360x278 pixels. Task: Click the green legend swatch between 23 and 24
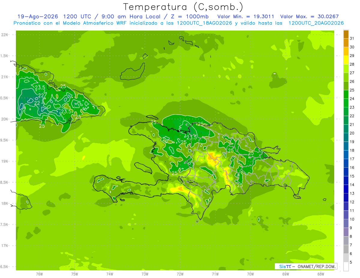[x=346, y=103]
